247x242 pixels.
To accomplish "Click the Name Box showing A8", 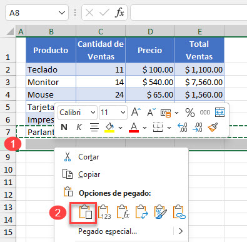I will click(31, 13).
